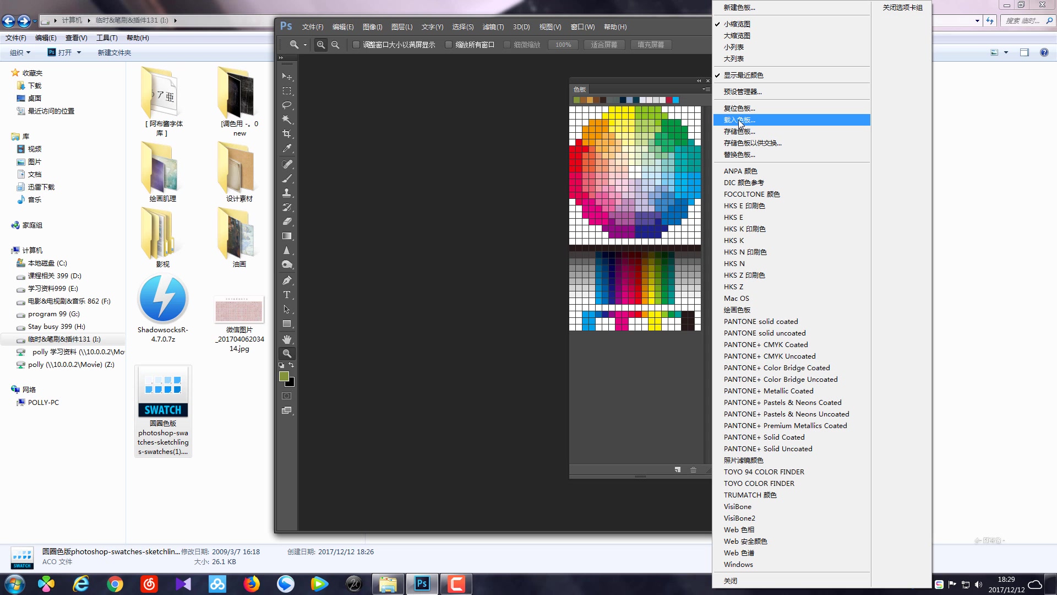Open dropdown arrow next to Explorer Open button
The height and width of the screenshot is (595, 1057).
(x=79, y=52)
